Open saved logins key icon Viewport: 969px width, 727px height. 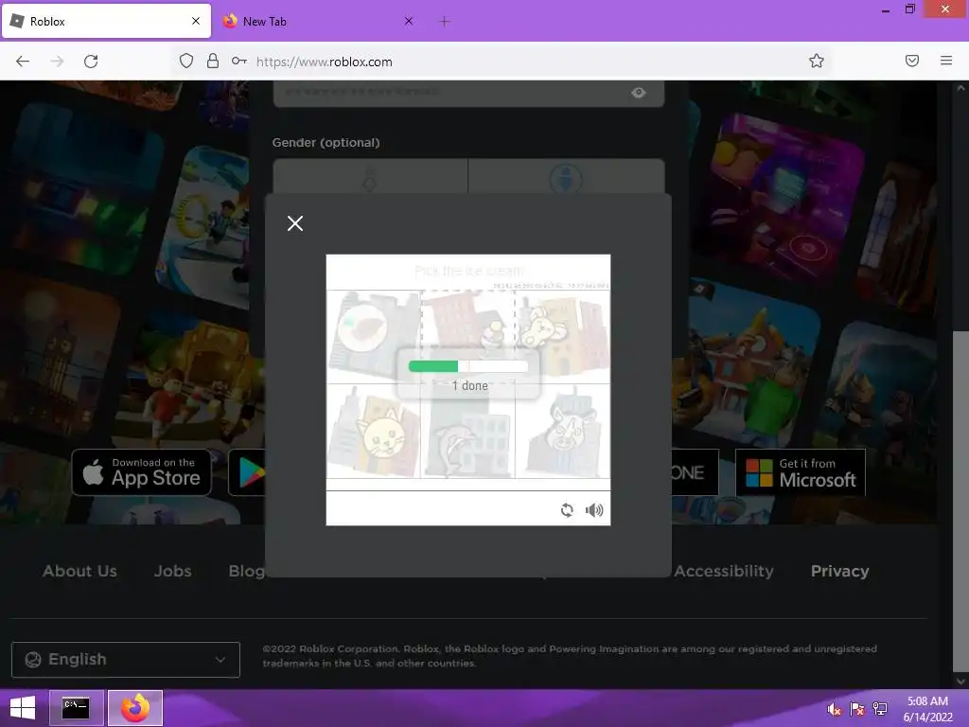tap(239, 61)
